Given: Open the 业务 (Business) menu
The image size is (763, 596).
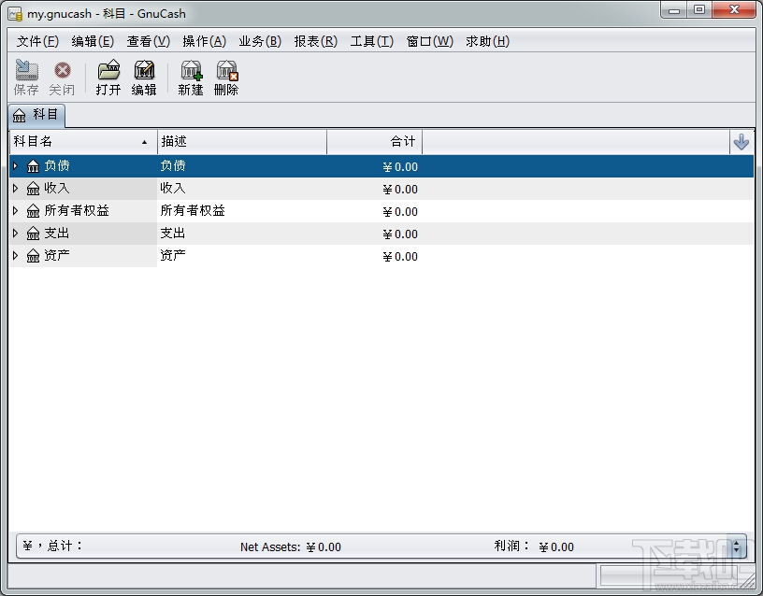Looking at the screenshot, I should pos(259,40).
